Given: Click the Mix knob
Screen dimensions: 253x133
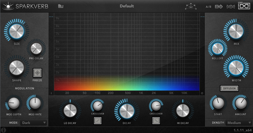Looking at the screenshot, I should (x=236, y=31).
